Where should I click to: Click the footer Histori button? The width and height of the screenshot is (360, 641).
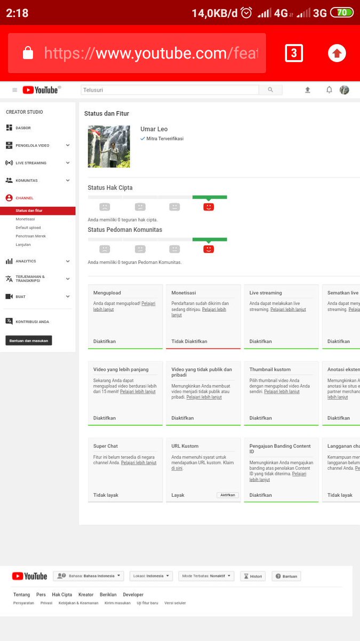coord(253,576)
